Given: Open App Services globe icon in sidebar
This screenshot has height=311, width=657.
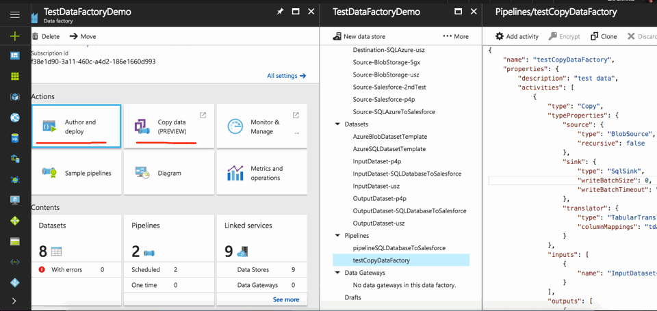Looking at the screenshot, I should point(15,118).
